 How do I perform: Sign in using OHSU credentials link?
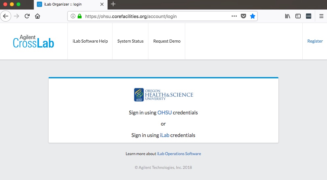pos(164,113)
